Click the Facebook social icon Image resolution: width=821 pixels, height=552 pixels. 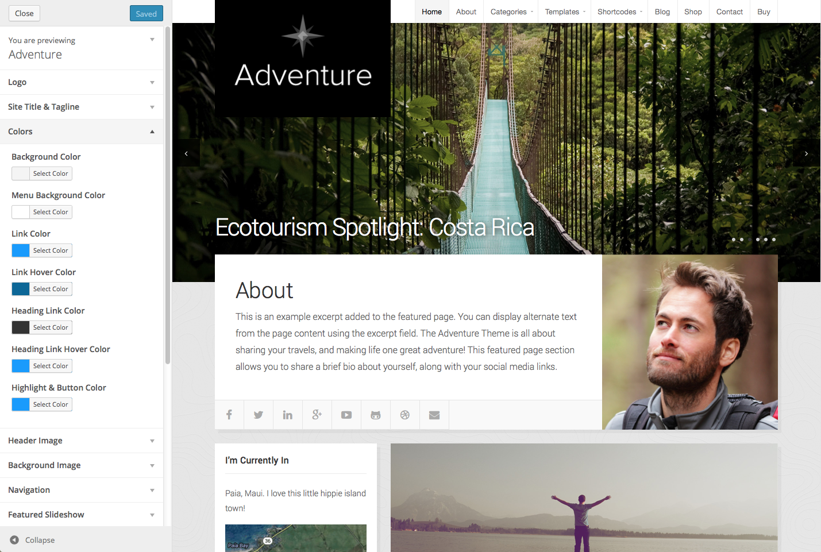click(229, 415)
